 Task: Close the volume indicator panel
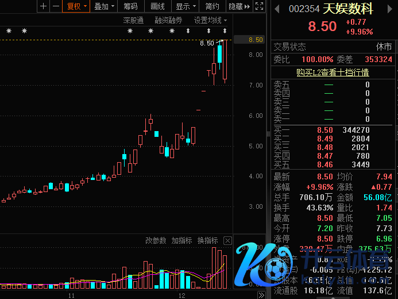tap(227, 240)
